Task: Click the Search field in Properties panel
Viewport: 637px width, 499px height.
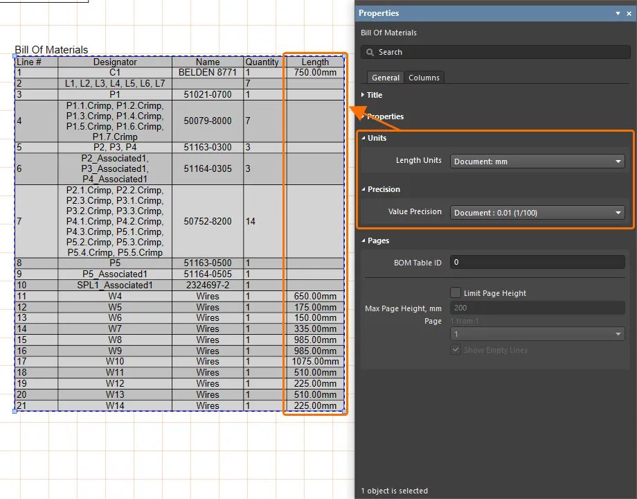Action: click(499, 52)
